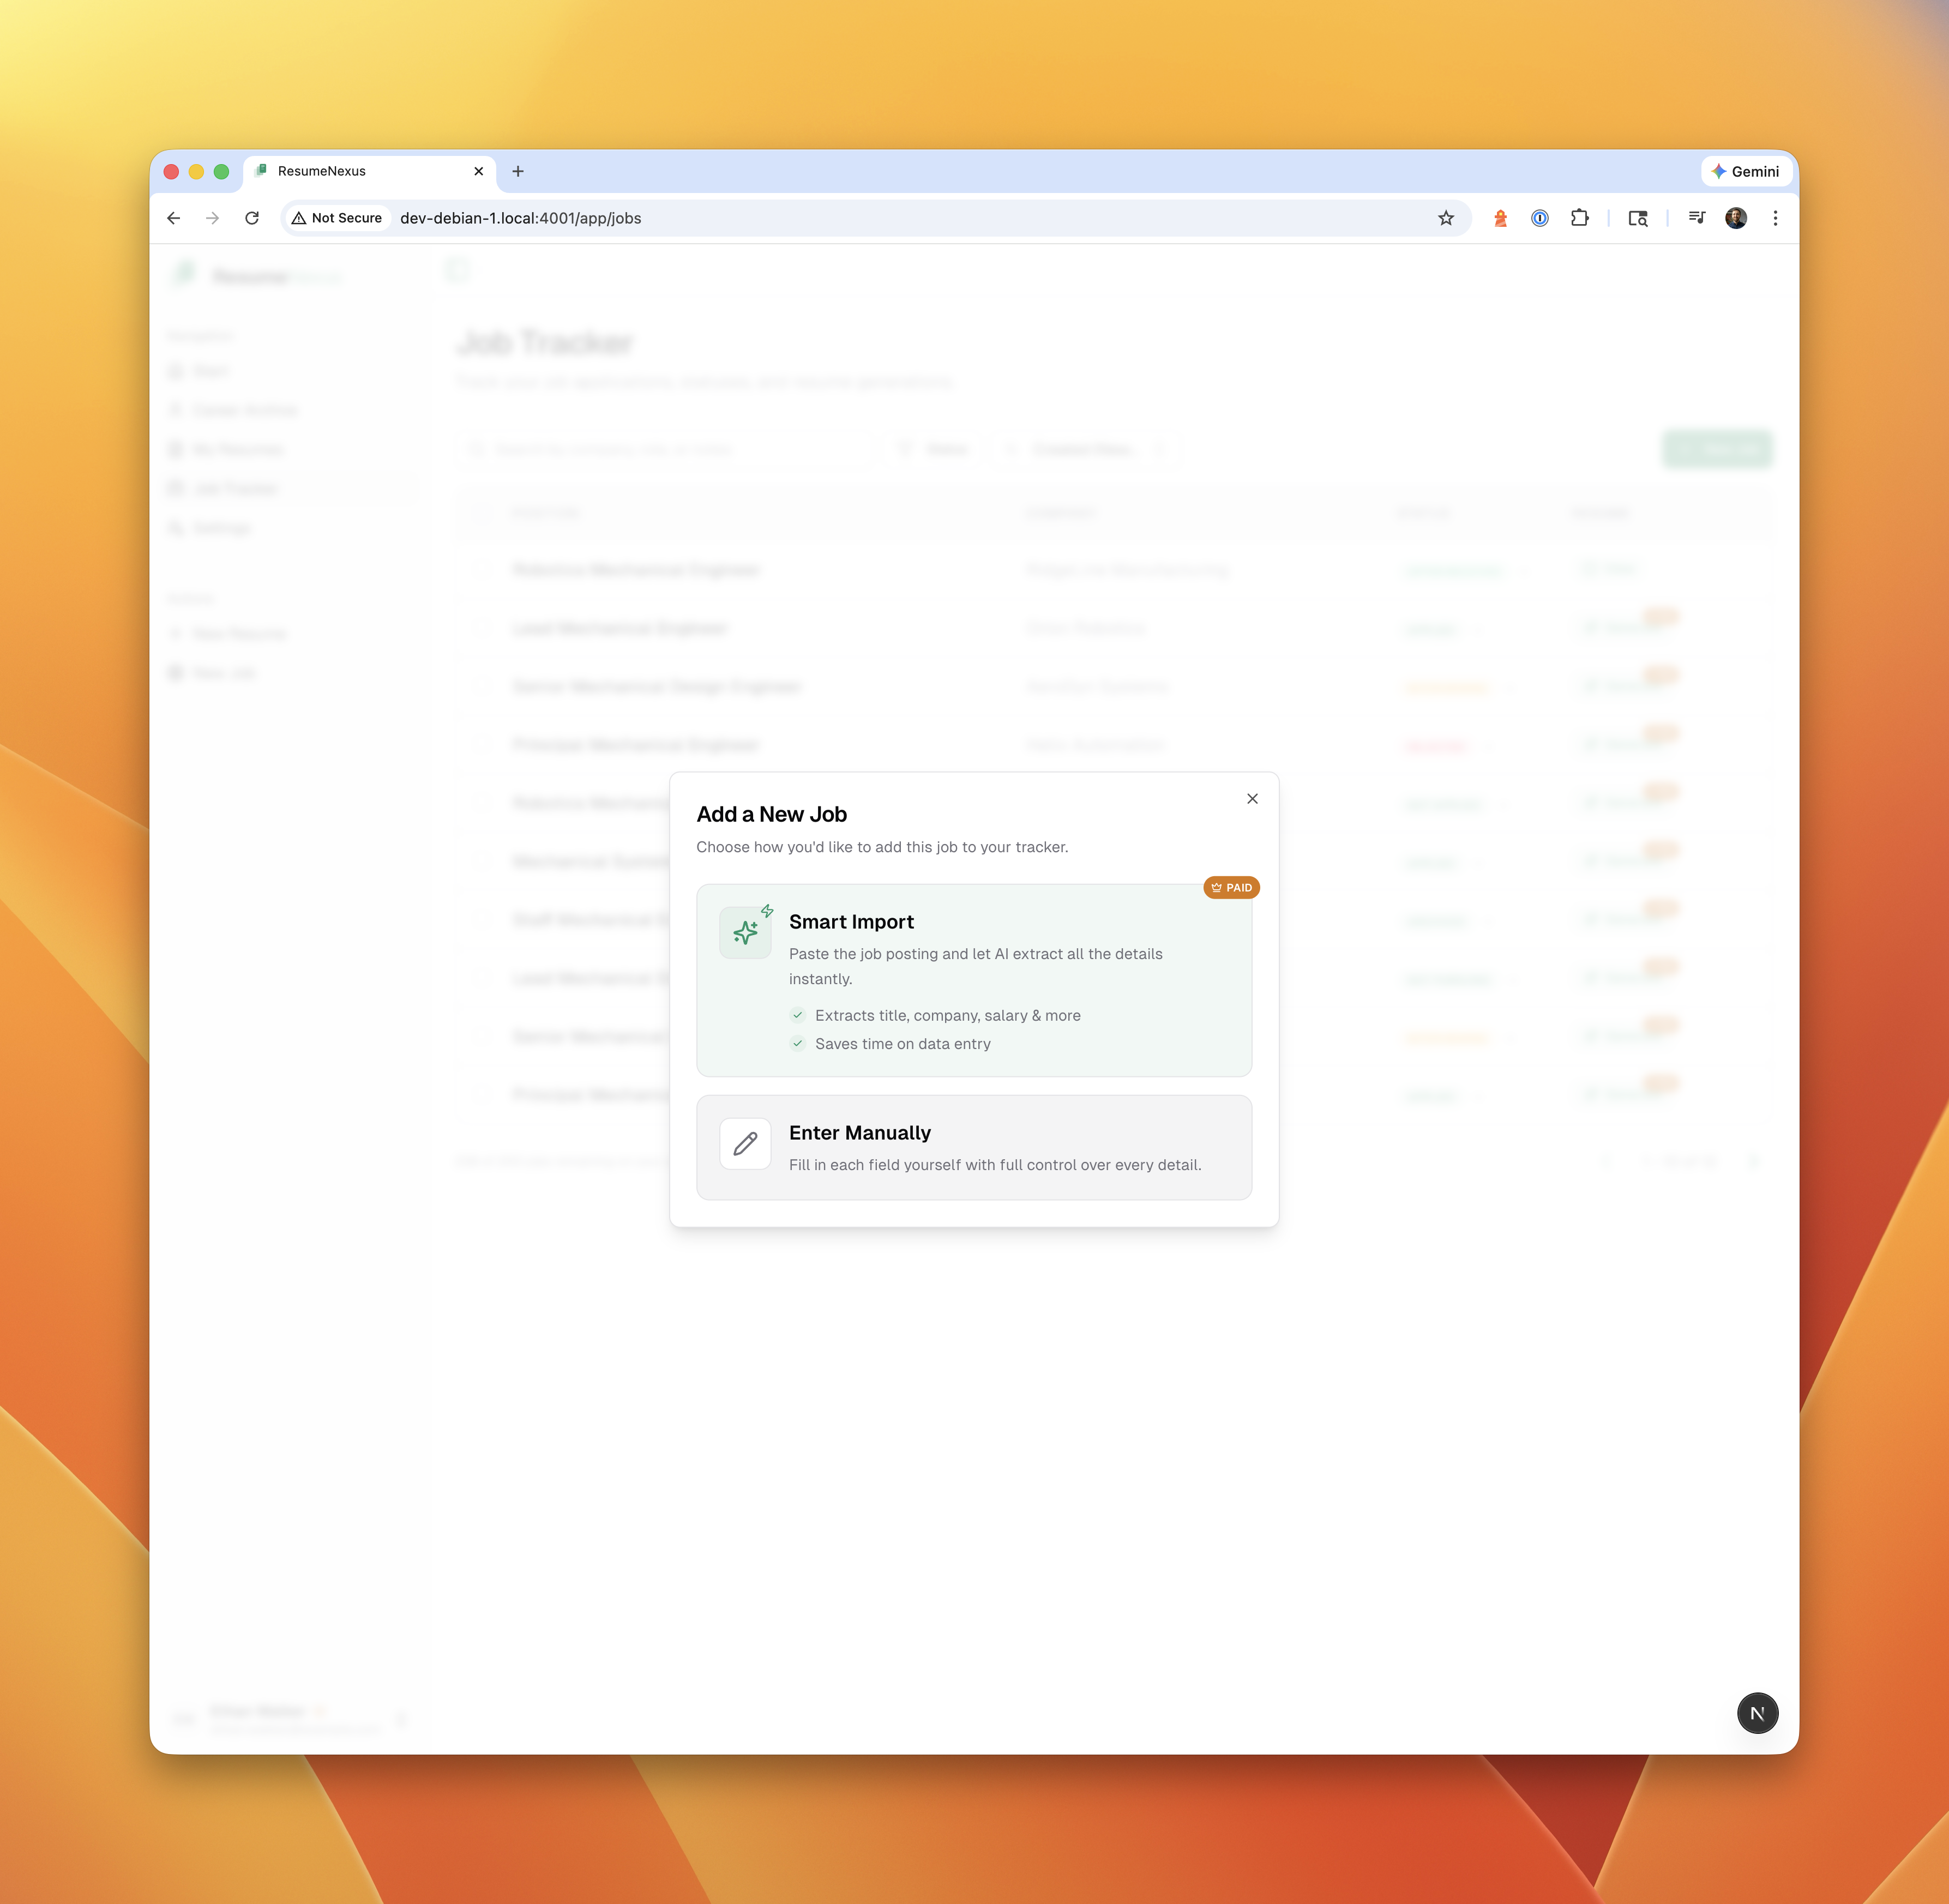
Task: Click the media controls icon in toolbar
Action: [1696, 218]
